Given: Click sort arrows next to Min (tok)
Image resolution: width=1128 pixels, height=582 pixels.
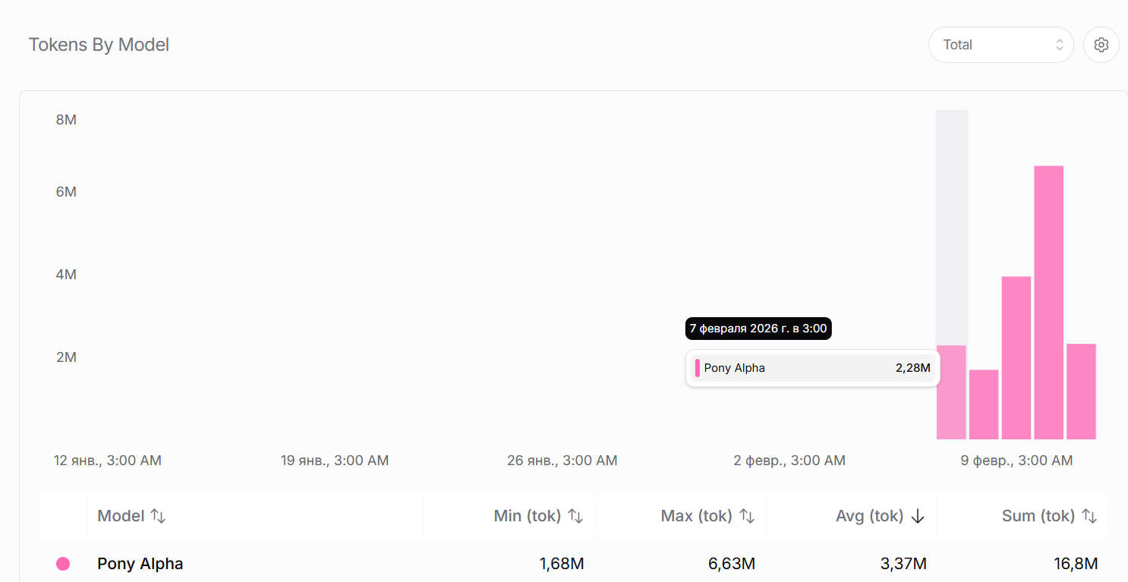Looking at the screenshot, I should (576, 516).
